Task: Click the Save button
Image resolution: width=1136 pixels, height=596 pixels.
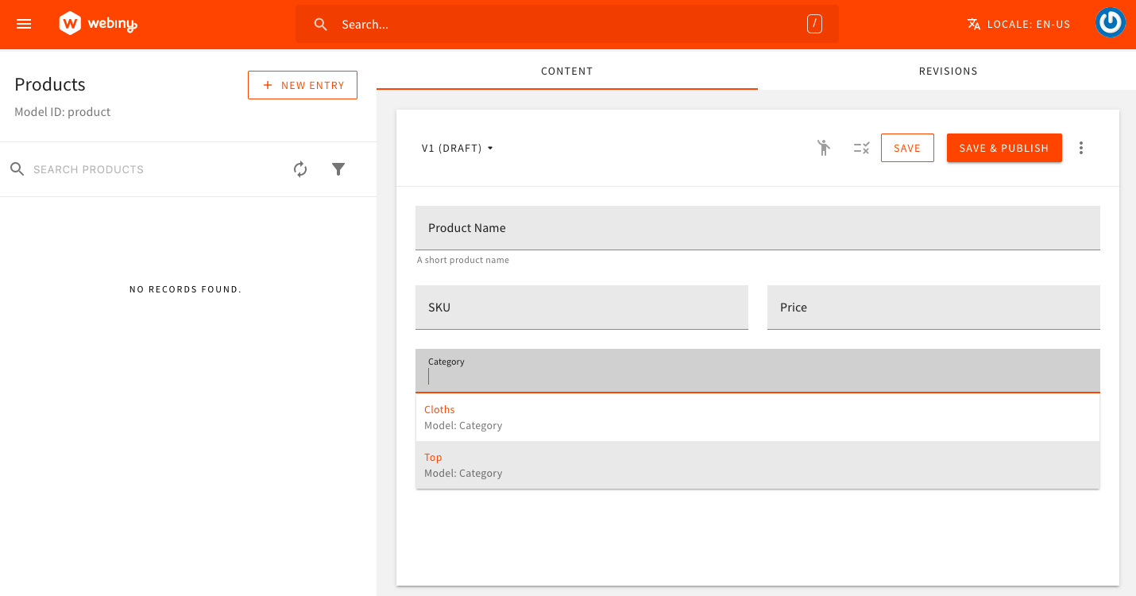Action: pos(906,148)
